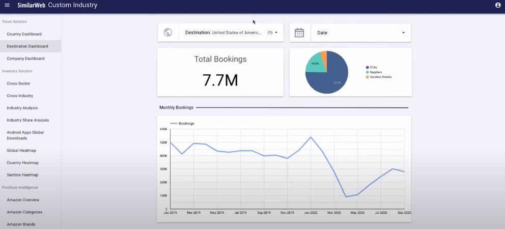This screenshot has height=229, width=505.
Task: Open Amazon Overview page
Action: 23,200
